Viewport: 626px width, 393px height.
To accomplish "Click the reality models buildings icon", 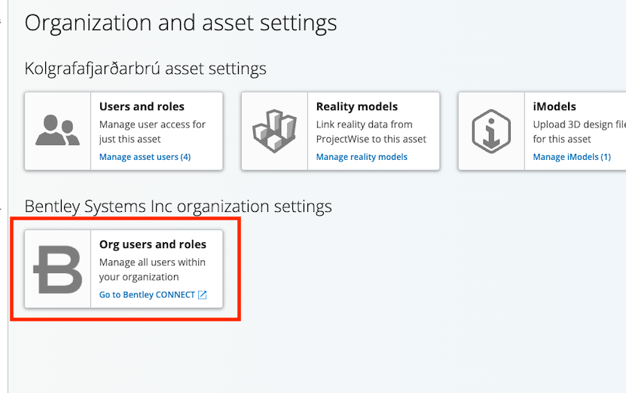I will (274, 130).
